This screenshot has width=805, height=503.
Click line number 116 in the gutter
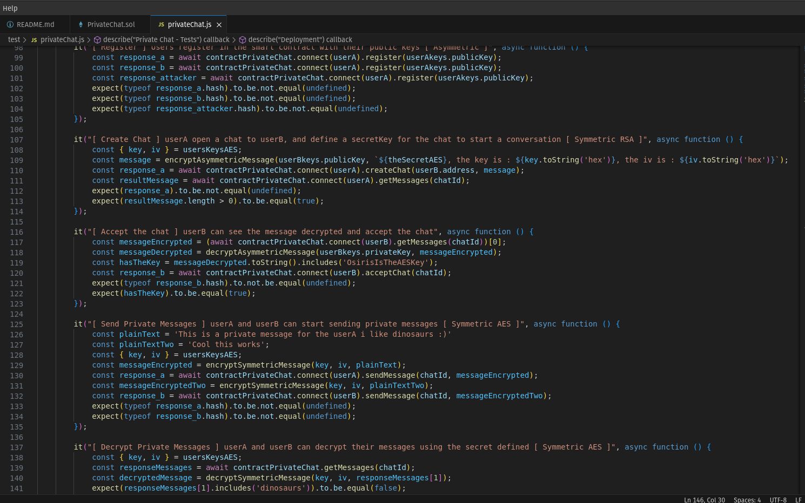click(x=16, y=232)
